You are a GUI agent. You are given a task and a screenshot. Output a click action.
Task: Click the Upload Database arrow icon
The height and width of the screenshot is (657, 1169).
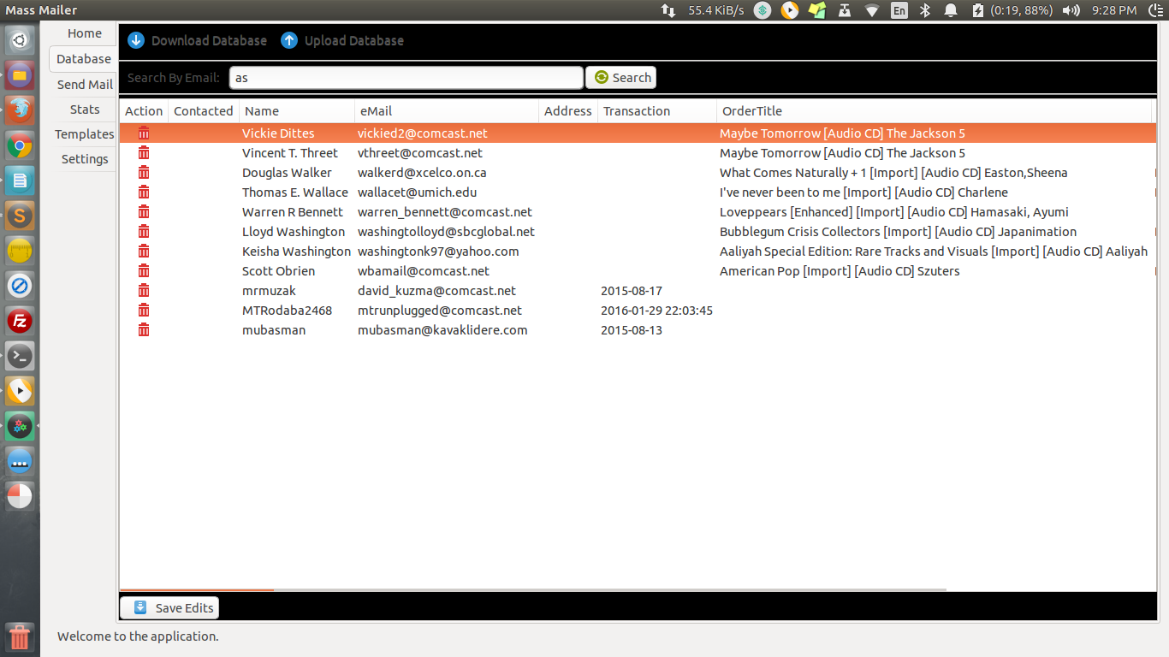tap(289, 40)
